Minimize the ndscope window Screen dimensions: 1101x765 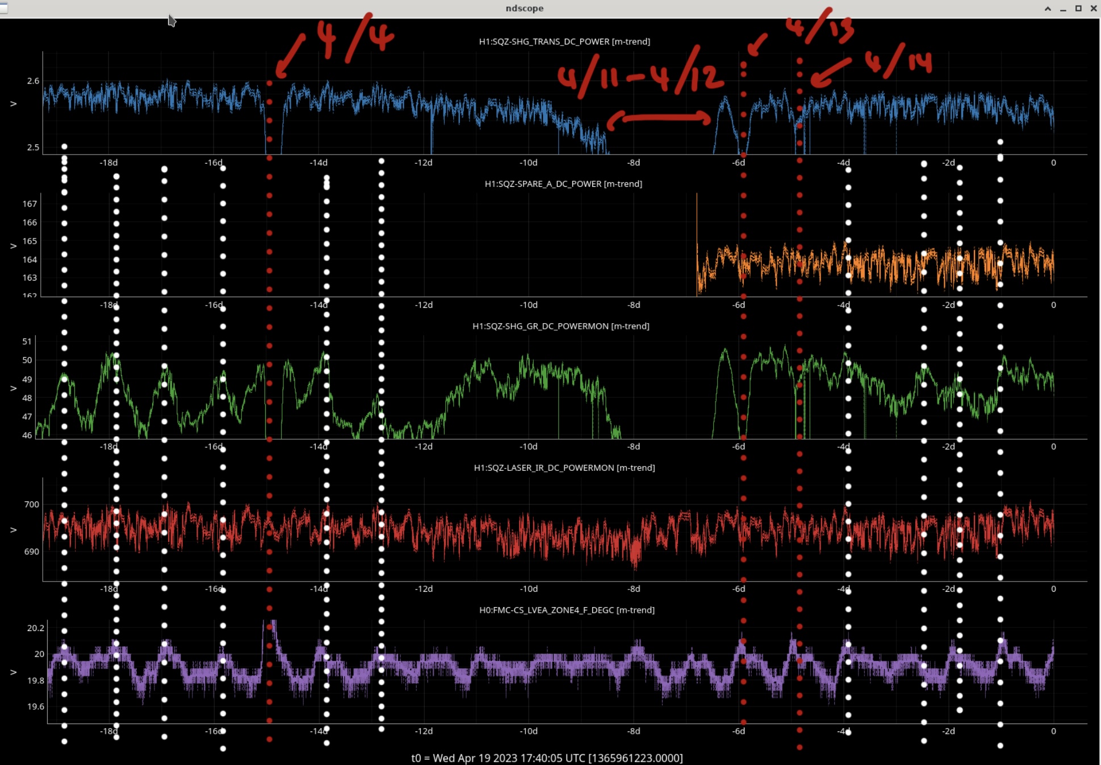[x=1063, y=9]
